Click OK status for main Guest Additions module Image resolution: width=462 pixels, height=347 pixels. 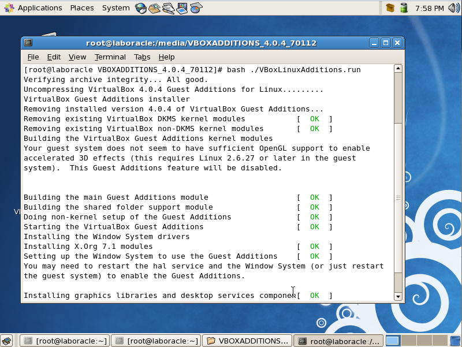coord(314,197)
